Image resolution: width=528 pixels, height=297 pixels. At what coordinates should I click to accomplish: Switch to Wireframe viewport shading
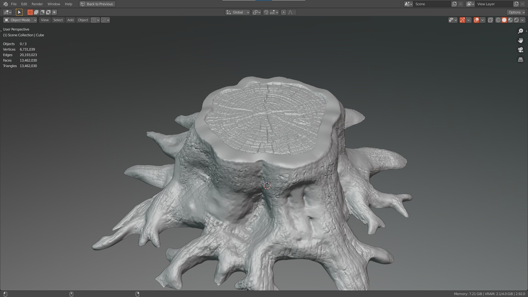[498, 20]
